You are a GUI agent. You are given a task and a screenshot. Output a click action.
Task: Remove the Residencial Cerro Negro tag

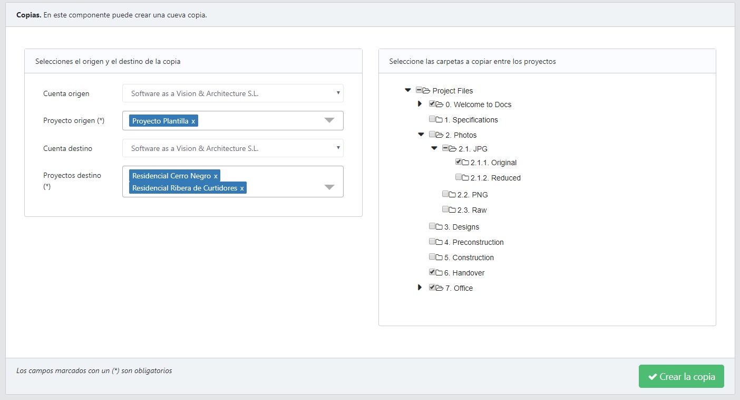216,176
